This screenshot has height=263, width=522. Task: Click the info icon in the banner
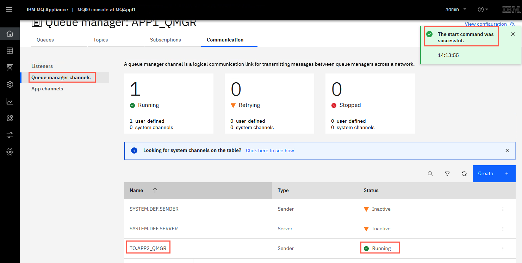click(134, 150)
